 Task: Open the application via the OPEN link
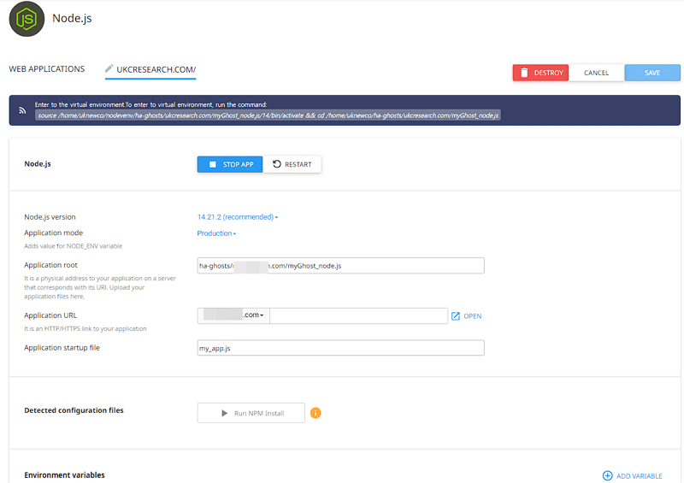pos(466,316)
